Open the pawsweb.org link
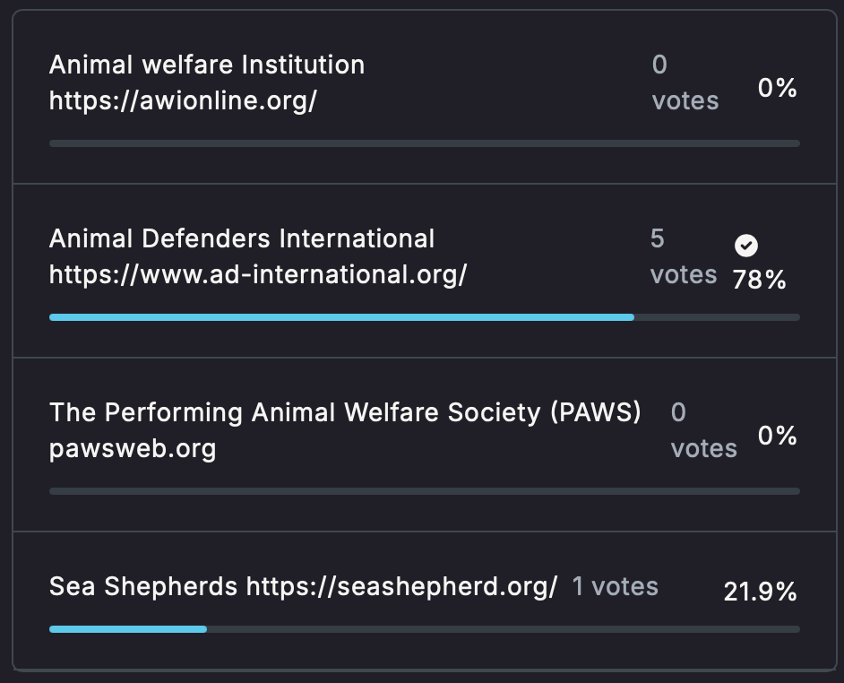The image size is (844, 683). coord(133,449)
